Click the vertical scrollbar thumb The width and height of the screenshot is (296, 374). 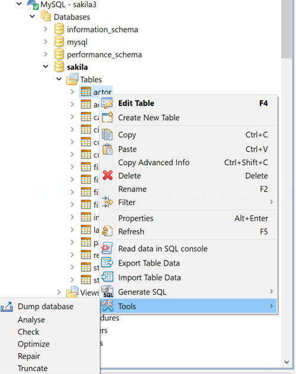(x=286, y=28)
